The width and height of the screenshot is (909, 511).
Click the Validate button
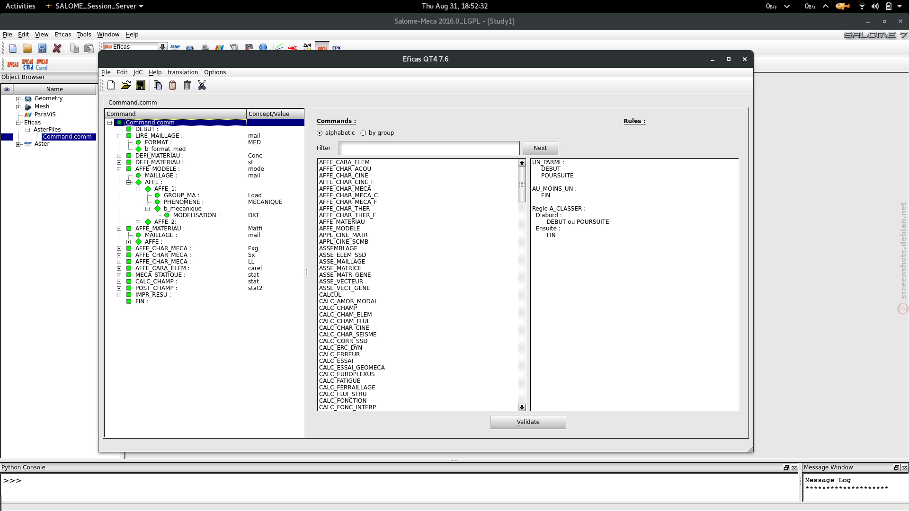tap(528, 422)
